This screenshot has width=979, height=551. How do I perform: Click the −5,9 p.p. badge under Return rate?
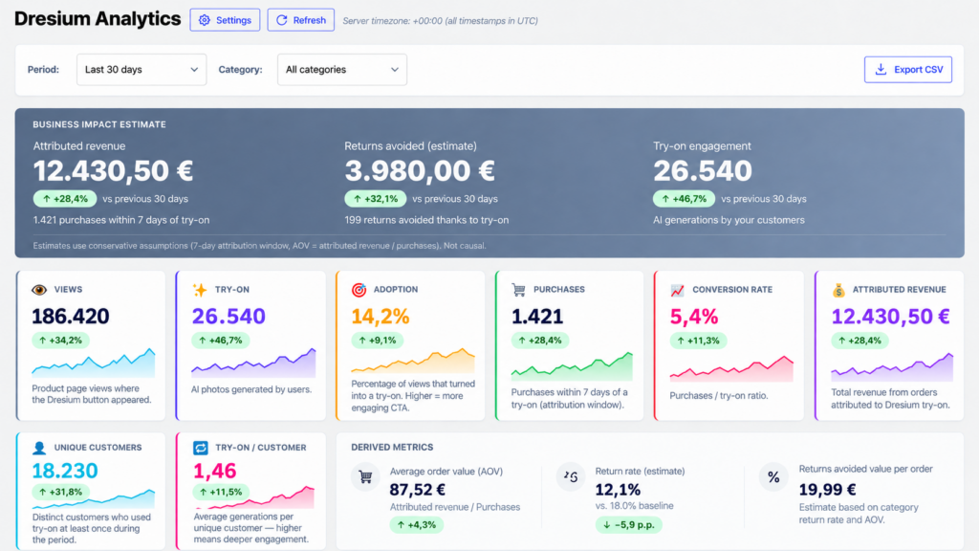pyautogui.click(x=628, y=525)
